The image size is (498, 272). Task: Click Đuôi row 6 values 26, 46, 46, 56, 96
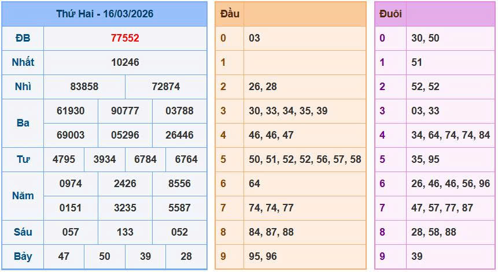(450, 184)
